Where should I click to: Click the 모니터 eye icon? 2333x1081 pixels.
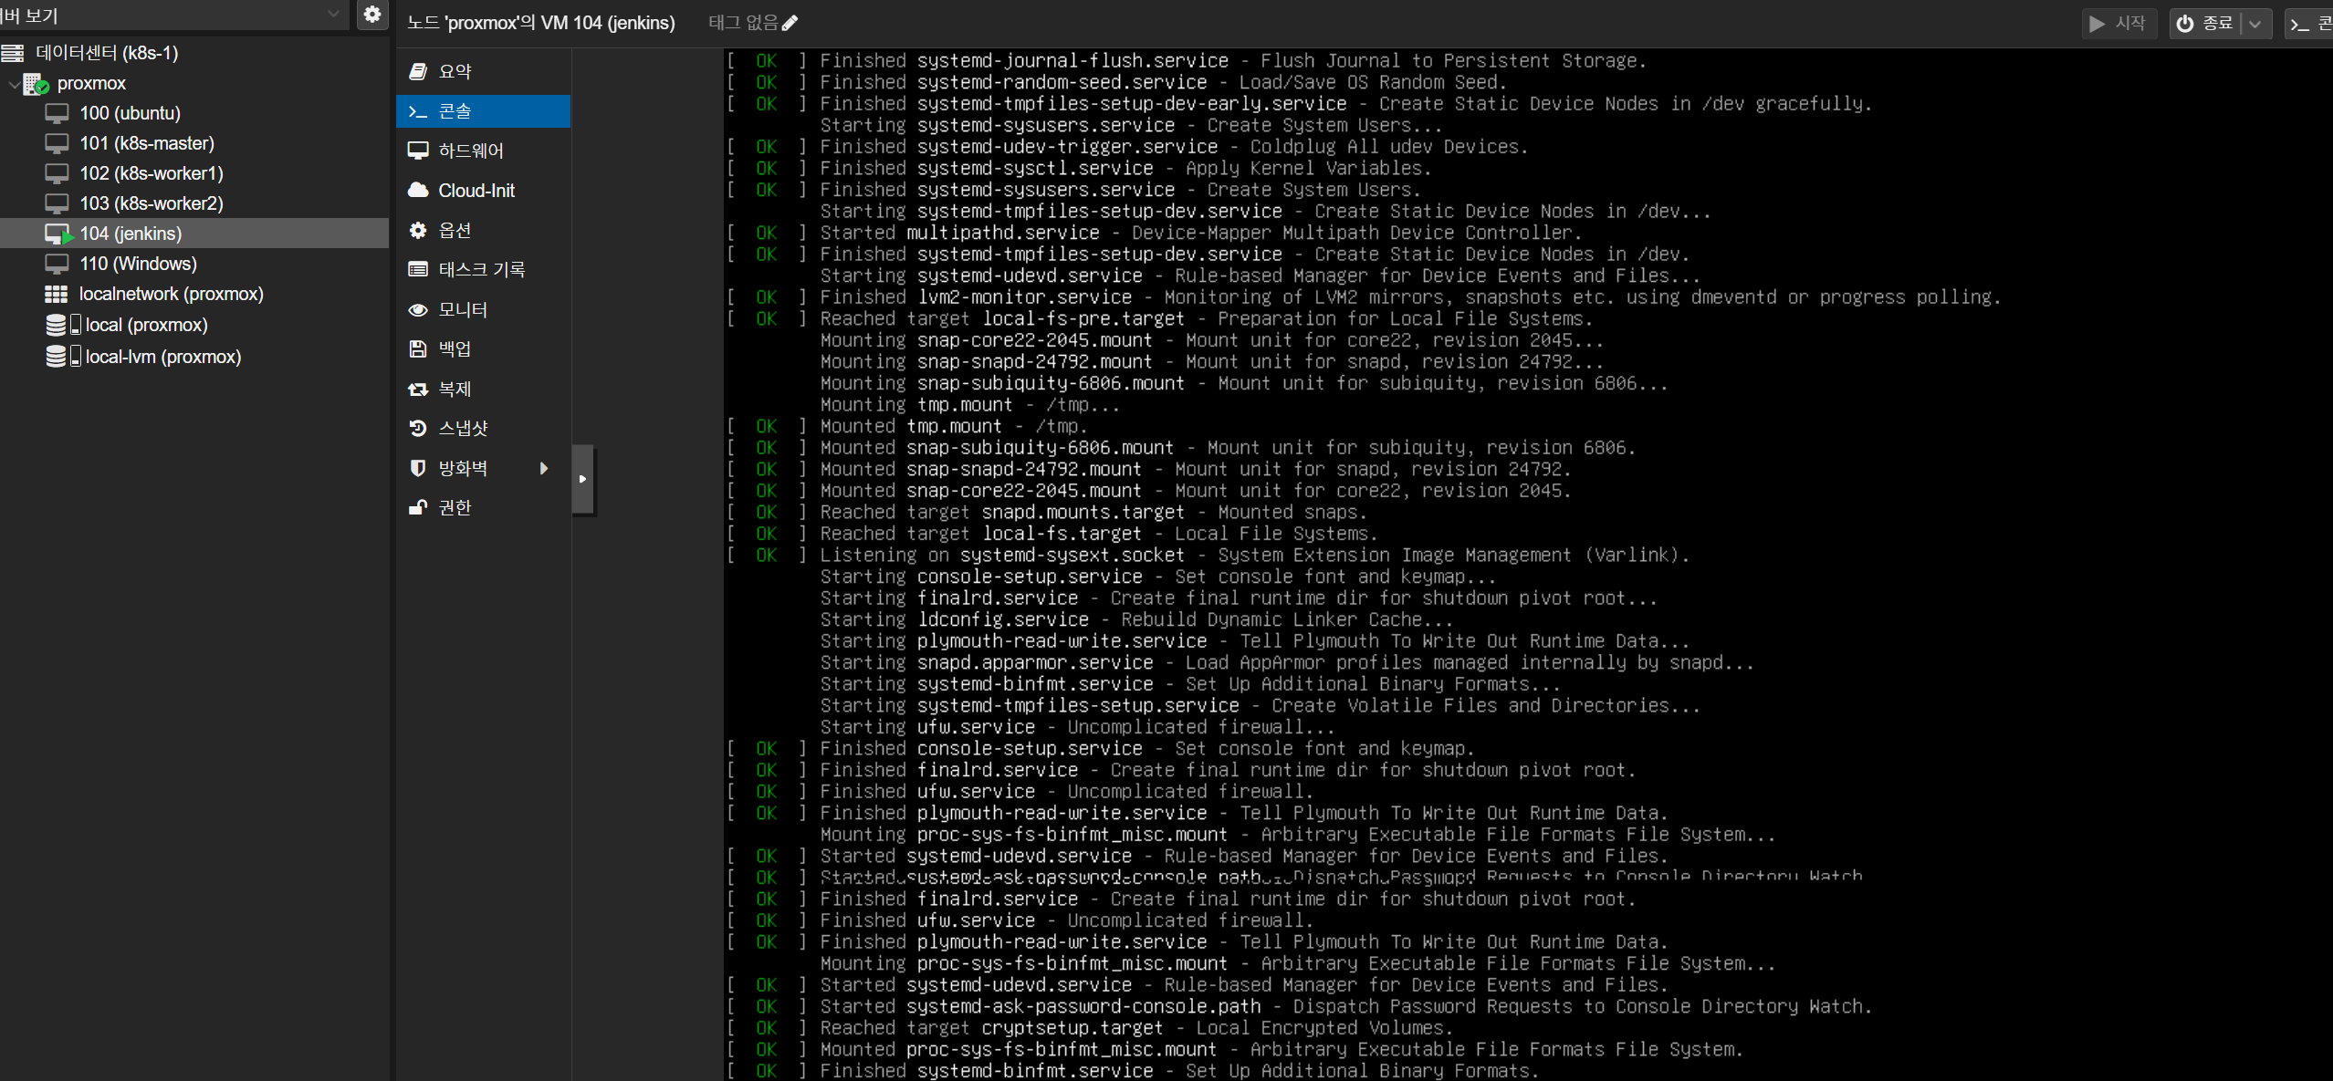pyautogui.click(x=418, y=310)
